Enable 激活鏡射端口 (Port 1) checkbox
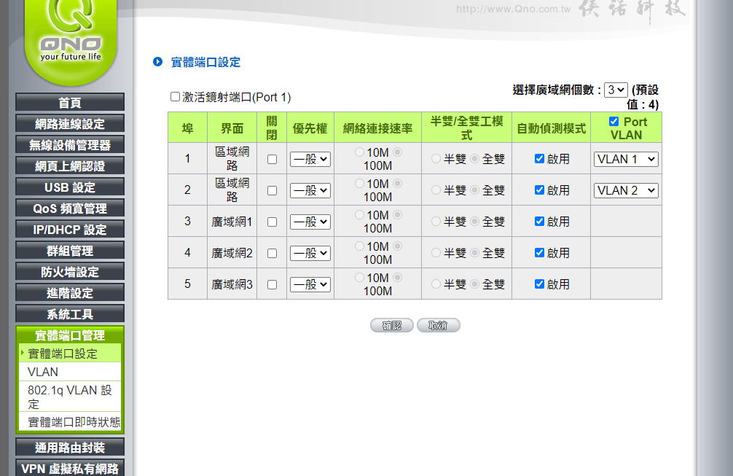The image size is (733, 476). 175,96
